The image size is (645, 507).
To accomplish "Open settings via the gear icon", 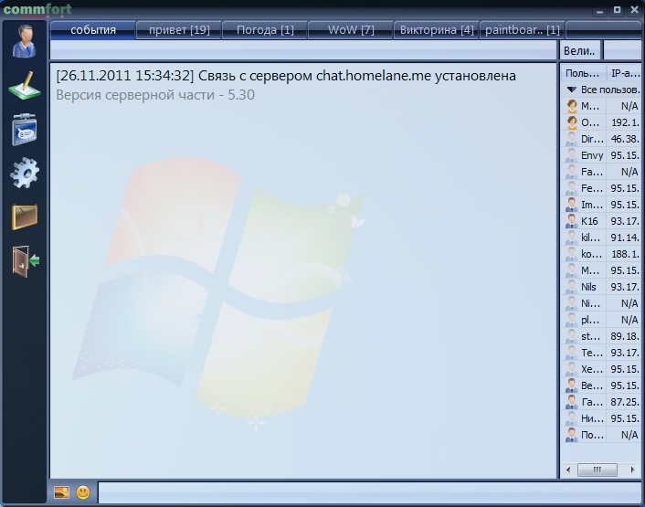I will coord(25,172).
